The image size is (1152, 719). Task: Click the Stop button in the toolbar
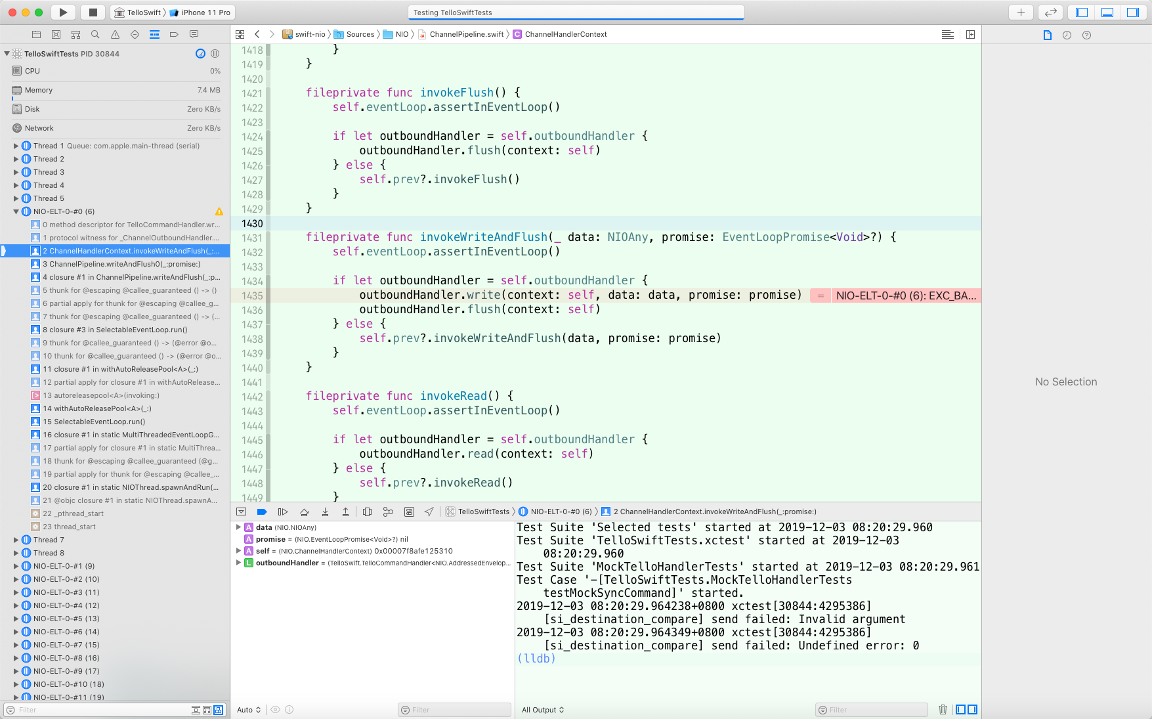click(x=93, y=12)
